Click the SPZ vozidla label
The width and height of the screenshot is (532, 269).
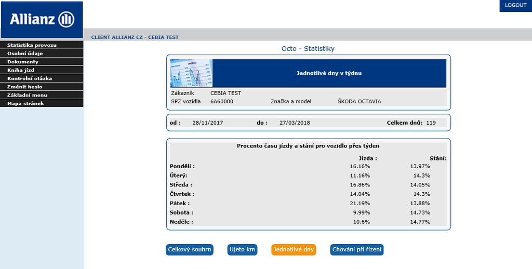(185, 101)
